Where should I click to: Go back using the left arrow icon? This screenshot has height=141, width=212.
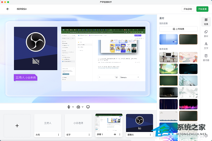point(8,9)
